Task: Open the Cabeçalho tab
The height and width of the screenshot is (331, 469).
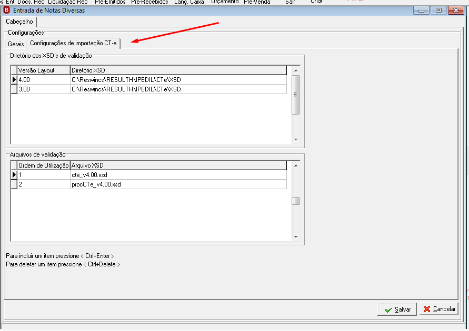Action: (x=19, y=22)
